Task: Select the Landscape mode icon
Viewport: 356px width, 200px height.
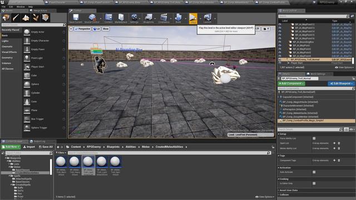Action: coord(26,18)
